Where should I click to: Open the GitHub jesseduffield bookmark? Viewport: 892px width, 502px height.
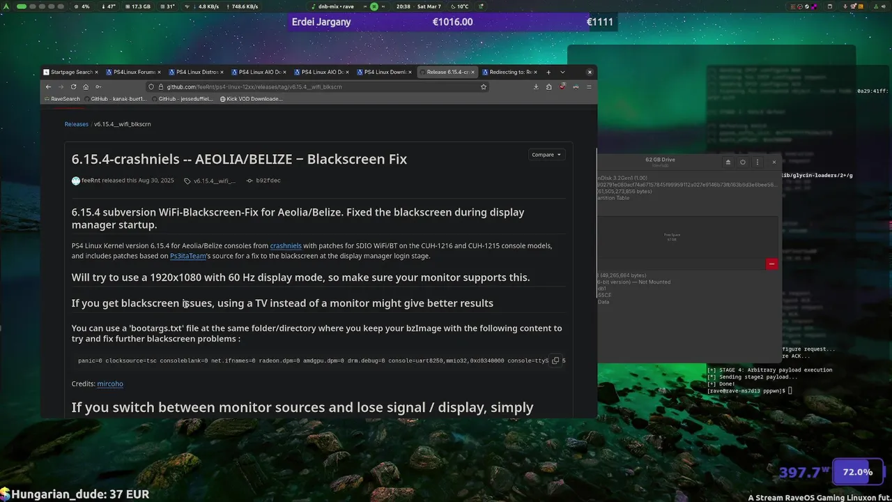[x=182, y=99]
